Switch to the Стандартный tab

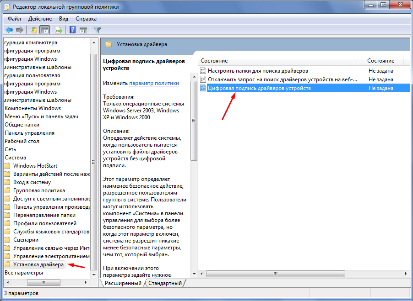click(x=165, y=283)
